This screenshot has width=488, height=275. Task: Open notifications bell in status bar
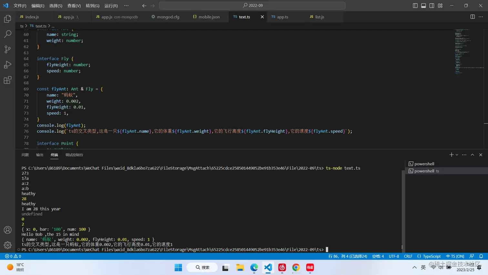point(481,256)
